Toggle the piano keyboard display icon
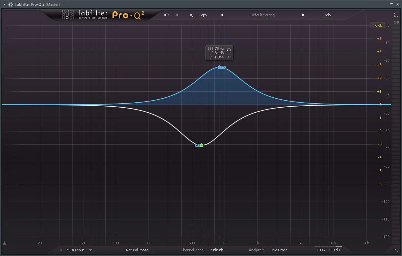The height and width of the screenshot is (256, 402). point(5,243)
